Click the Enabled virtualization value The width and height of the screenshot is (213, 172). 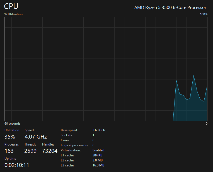tap(98, 150)
